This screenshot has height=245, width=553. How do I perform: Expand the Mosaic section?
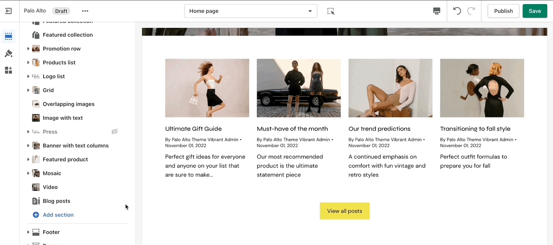pyautogui.click(x=28, y=173)
